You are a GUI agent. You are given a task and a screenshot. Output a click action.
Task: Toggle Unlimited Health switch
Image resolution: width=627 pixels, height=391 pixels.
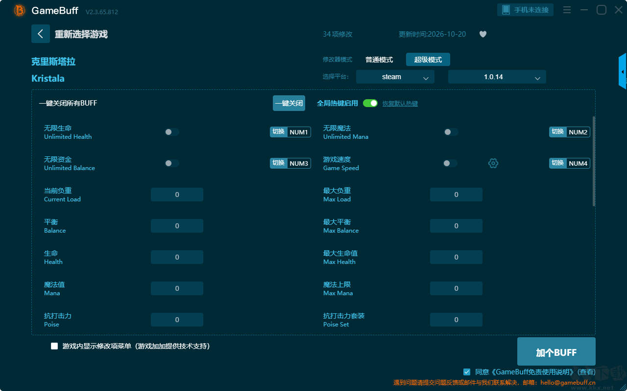coord(172,132)
